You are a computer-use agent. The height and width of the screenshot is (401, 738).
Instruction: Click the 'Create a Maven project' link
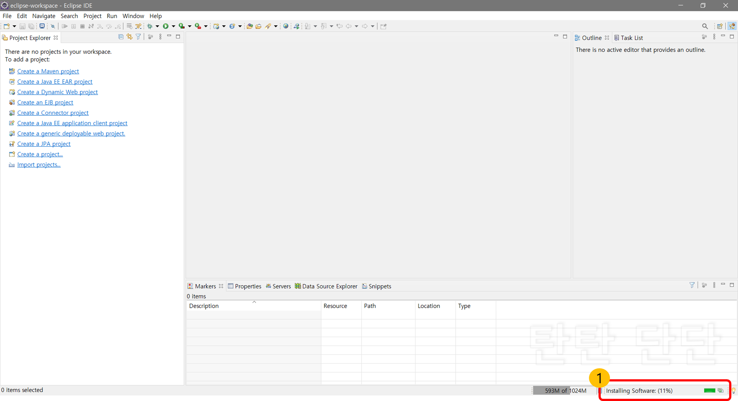tap(48, 72)
